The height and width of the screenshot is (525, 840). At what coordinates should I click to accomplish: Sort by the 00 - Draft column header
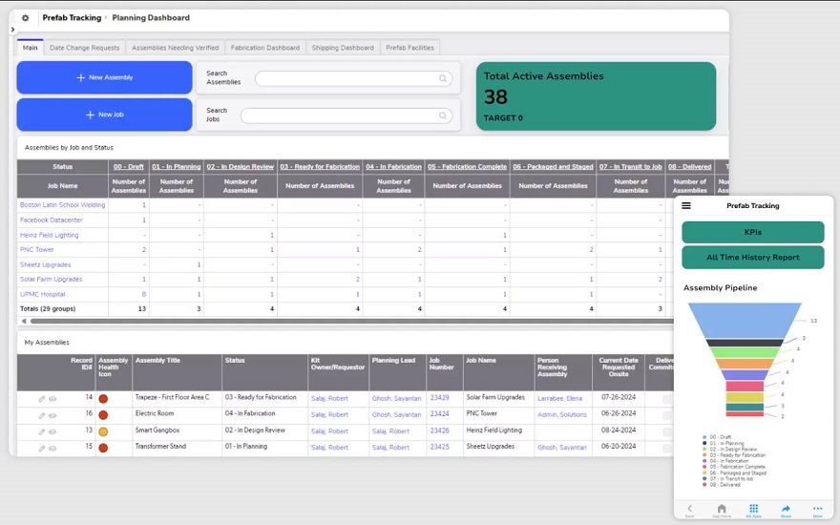pos(129,167)
